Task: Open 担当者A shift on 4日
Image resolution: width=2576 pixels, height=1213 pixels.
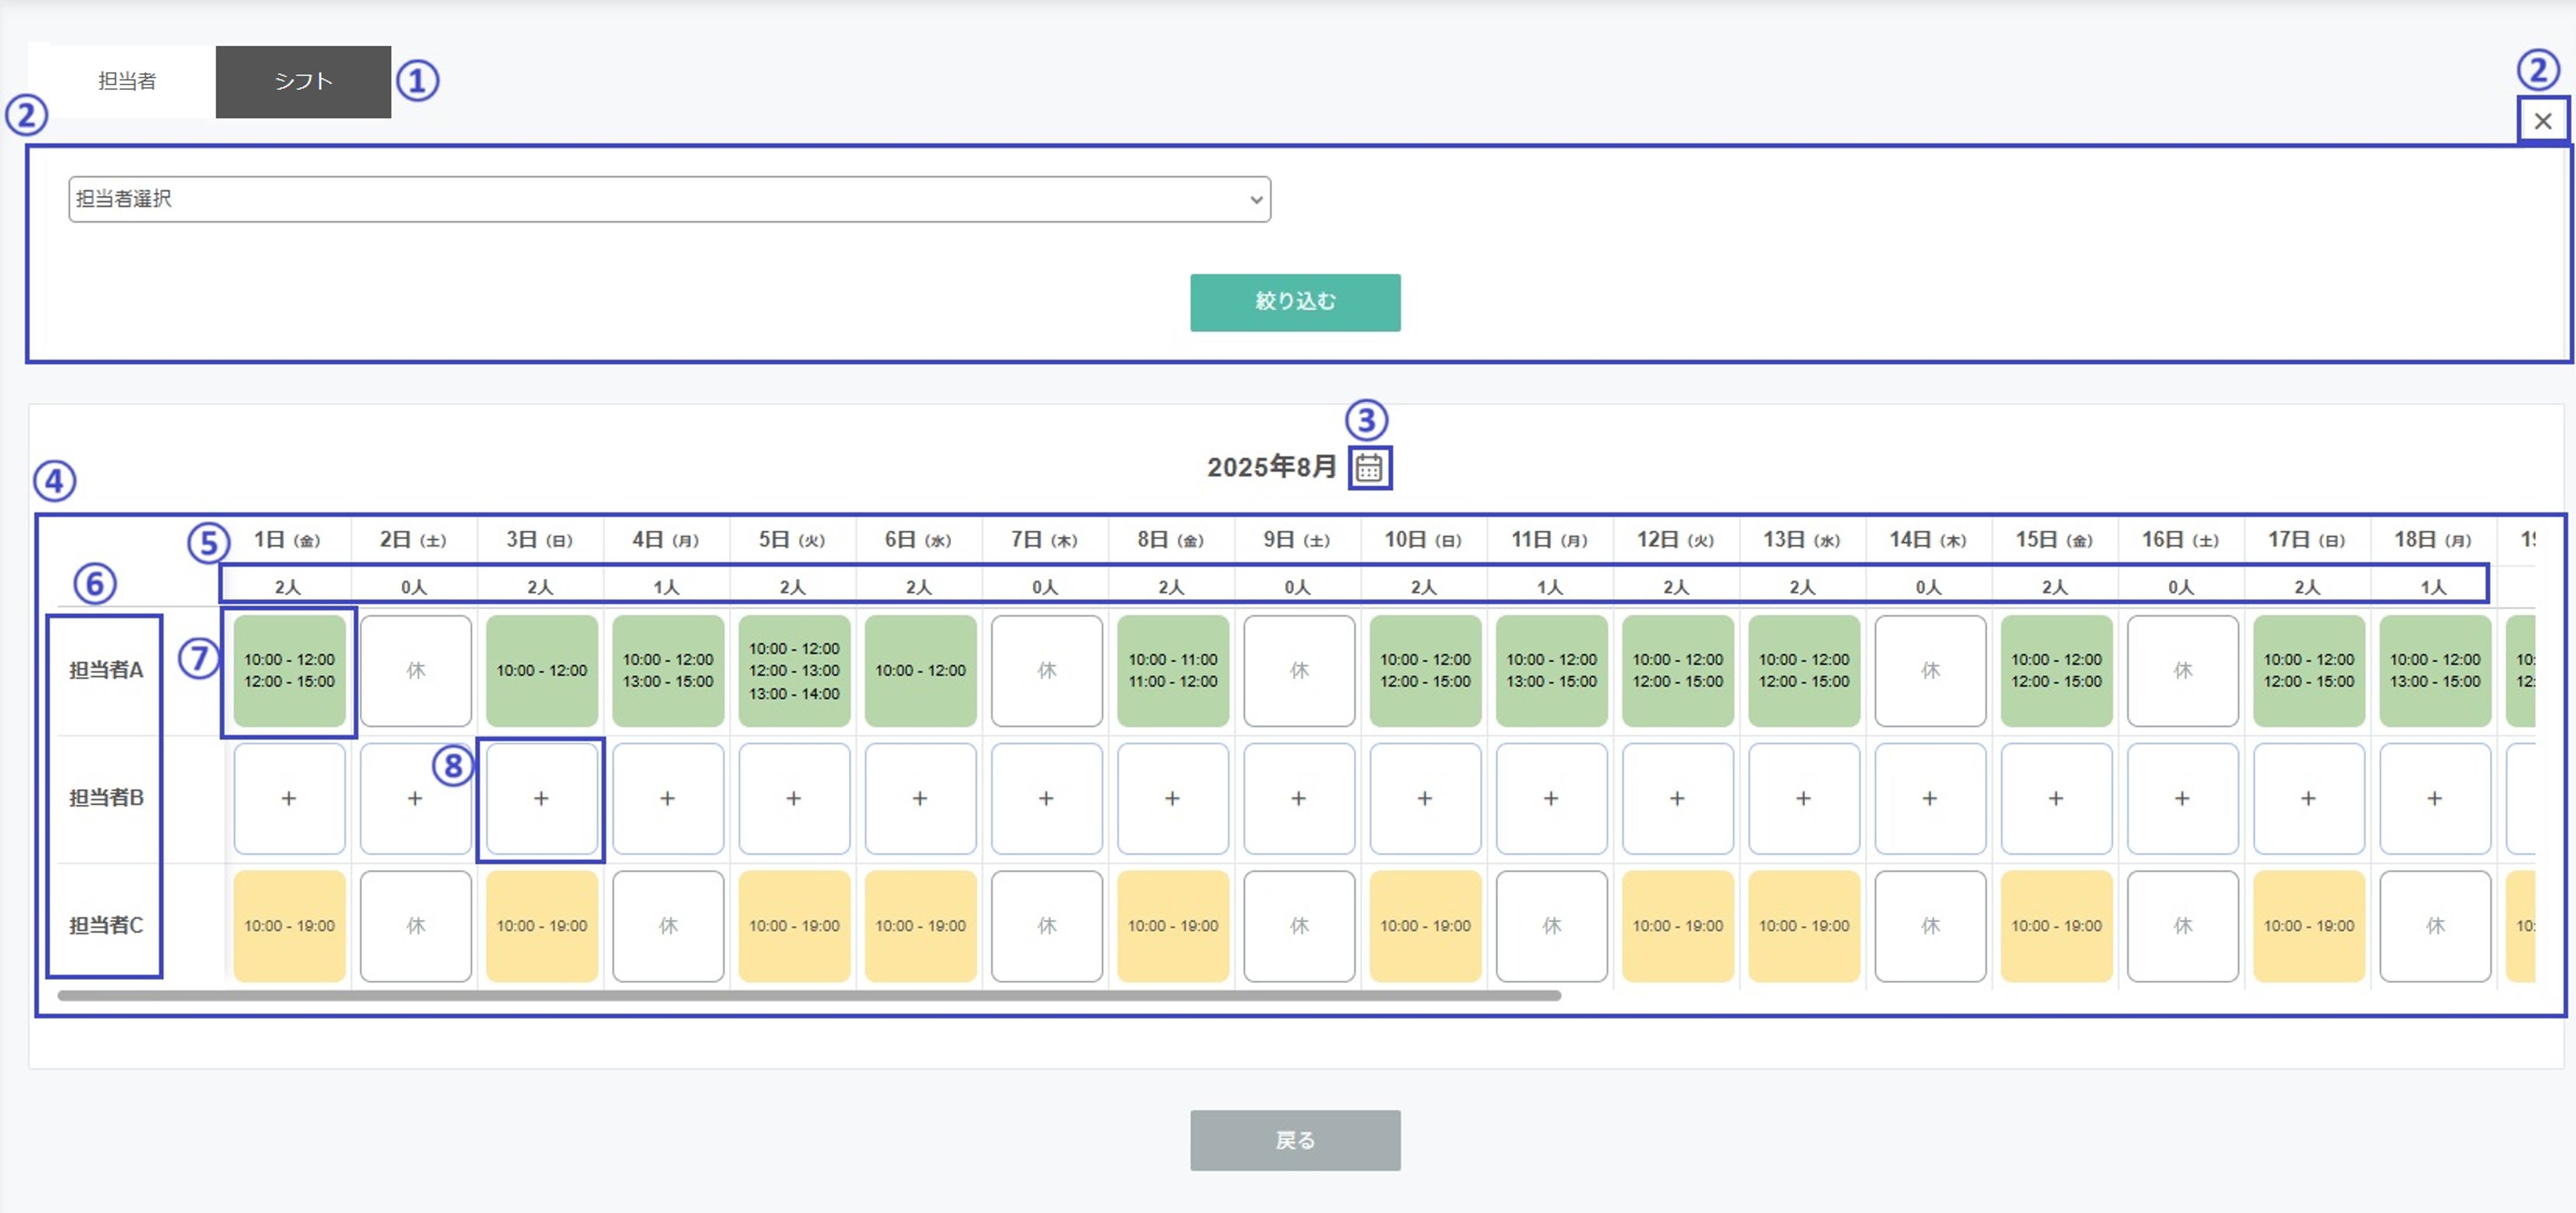Action: [668, 671]
